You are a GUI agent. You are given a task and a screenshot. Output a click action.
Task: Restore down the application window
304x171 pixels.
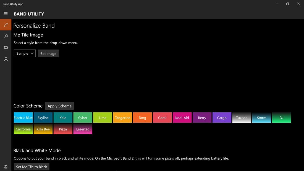(287, 4)
